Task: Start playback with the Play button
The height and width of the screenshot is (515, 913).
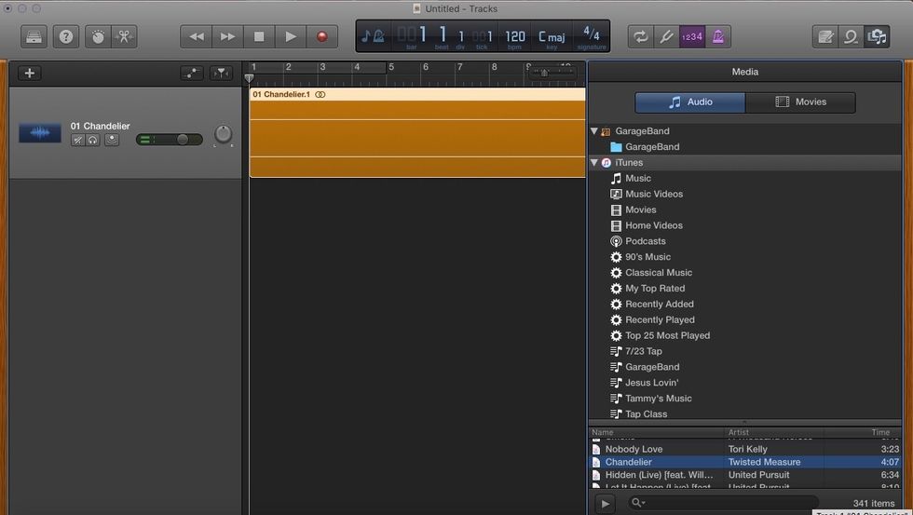Action: click(x=291, y=37)
